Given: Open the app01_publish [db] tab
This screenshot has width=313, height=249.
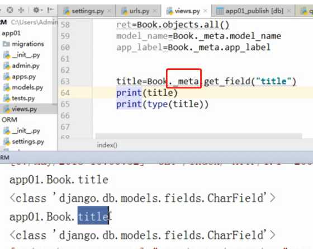Looking at the screenshot, I should 254,11.
